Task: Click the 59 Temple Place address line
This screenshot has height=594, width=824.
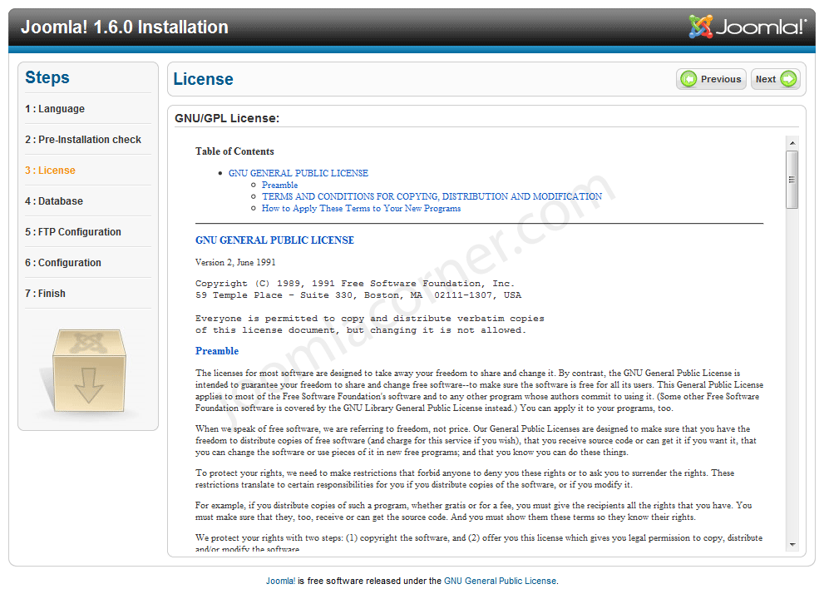Action: click(x=358, y=295)
